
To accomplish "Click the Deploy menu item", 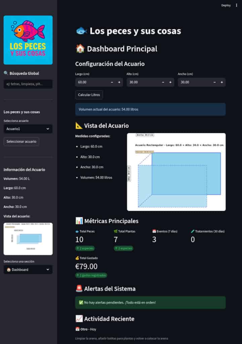I will [x=226, y=5].
